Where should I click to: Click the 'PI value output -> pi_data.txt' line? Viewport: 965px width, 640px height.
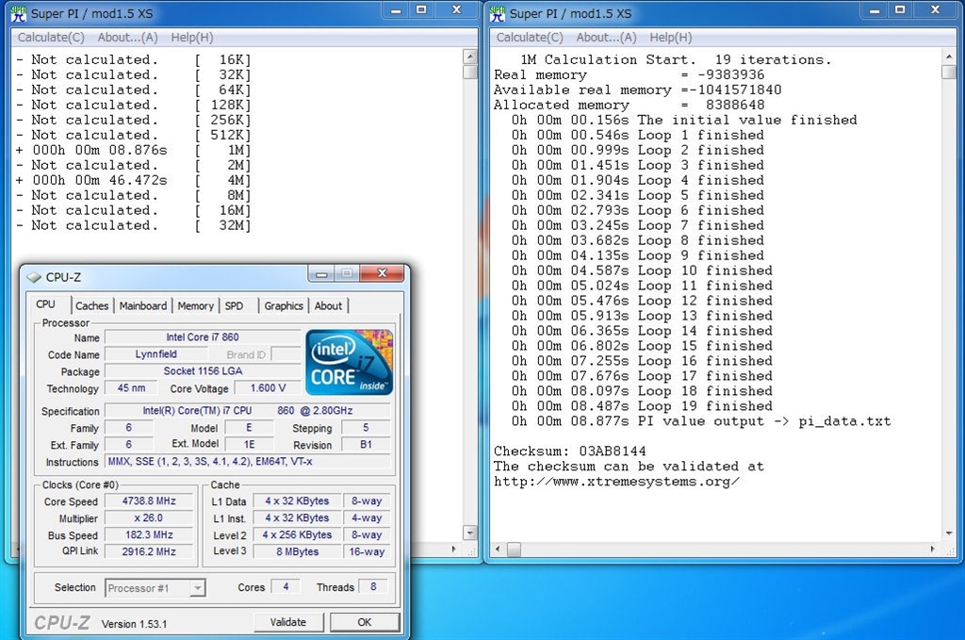point(701,421)
